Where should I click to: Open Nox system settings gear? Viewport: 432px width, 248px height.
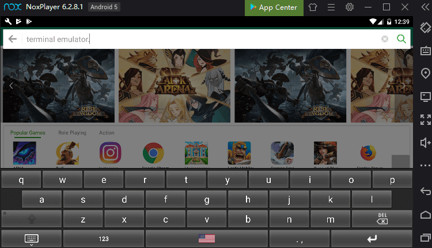[350, 7]
